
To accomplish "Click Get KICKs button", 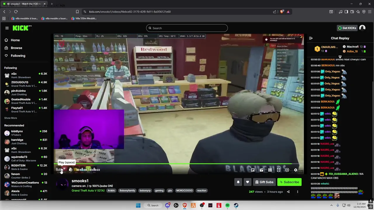I will pos(347,28).
